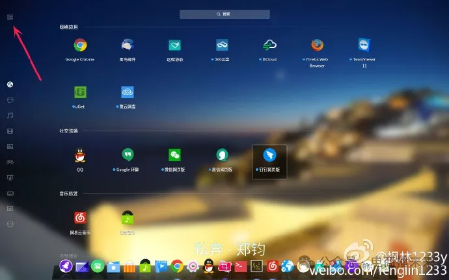Launch Google Chrome from the launcher grid

pos(80,45)
